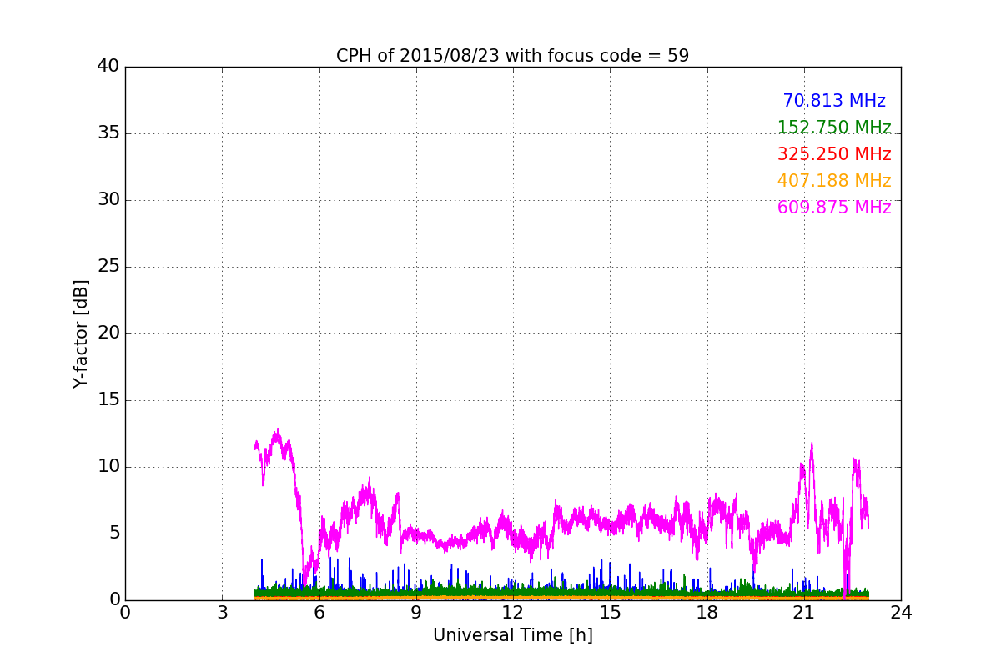Click the x-axis tick label 18
The height and width of the screenshot is (667, 1001).
(x=707, y=613)
